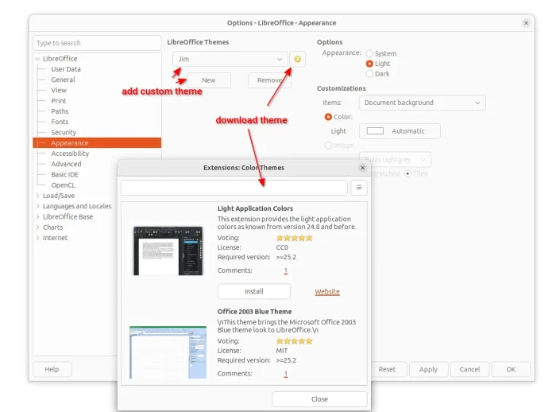The height and width of the screenshot is (412, 556).
Task: Click the Light Application Colors star rating
Action: pyautogui.click(x=295, y=238)
